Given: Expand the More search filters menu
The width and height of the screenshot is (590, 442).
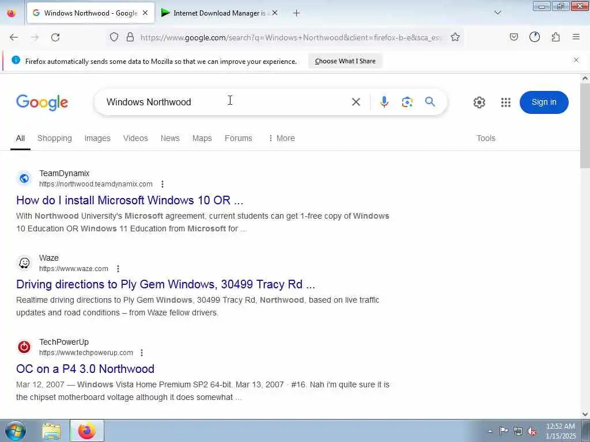Looking at the screenshot, I should click(282, 138).
